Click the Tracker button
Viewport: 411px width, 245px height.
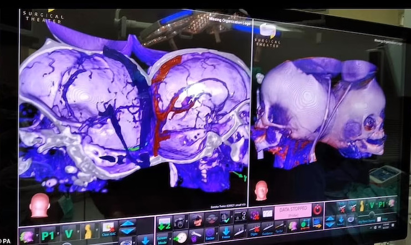pos(210,234)
